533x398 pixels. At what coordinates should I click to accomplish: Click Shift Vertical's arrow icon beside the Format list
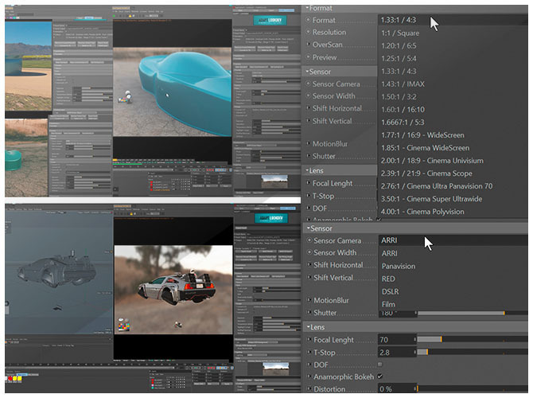pyautogui.click(x=308, y=121)
